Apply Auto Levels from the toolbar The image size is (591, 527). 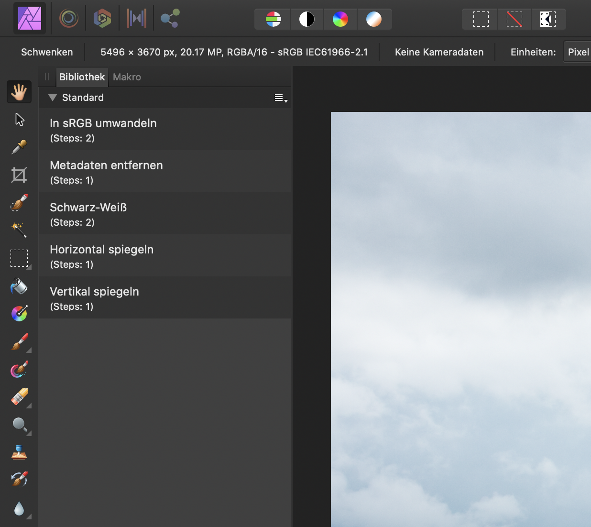(x=273, y=19)
